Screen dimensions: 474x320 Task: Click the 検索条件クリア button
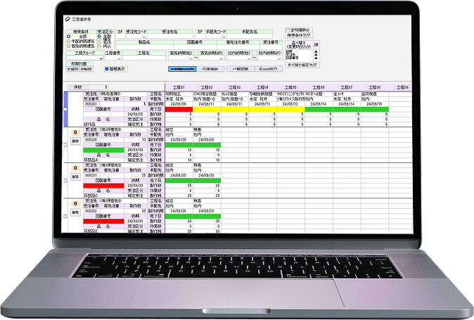[302, 35]
